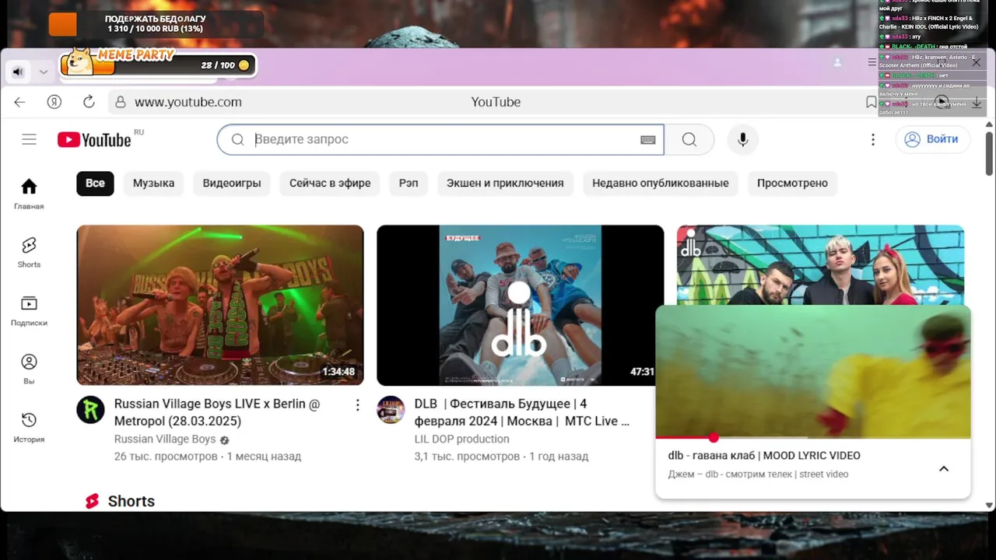Screen dimensions: 996x560
Task: Click the lock icon in address bar
Action: 120,102
